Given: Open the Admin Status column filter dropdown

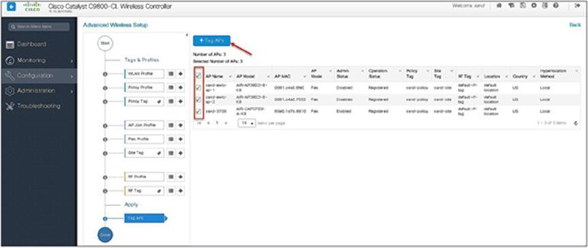Looking at the screenshot, I should pos(362,71).
